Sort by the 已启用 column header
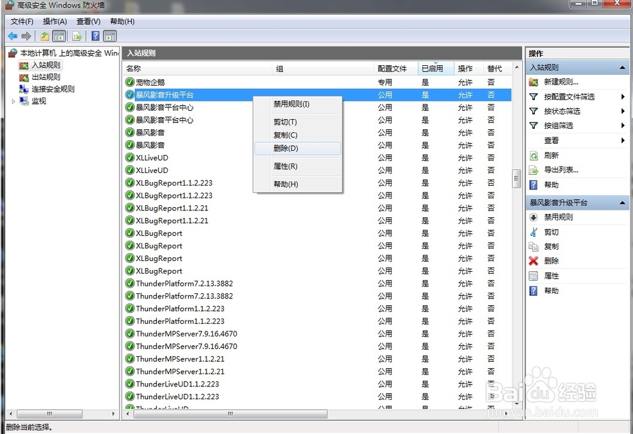The image size is (633, 434). click(436, 68)
